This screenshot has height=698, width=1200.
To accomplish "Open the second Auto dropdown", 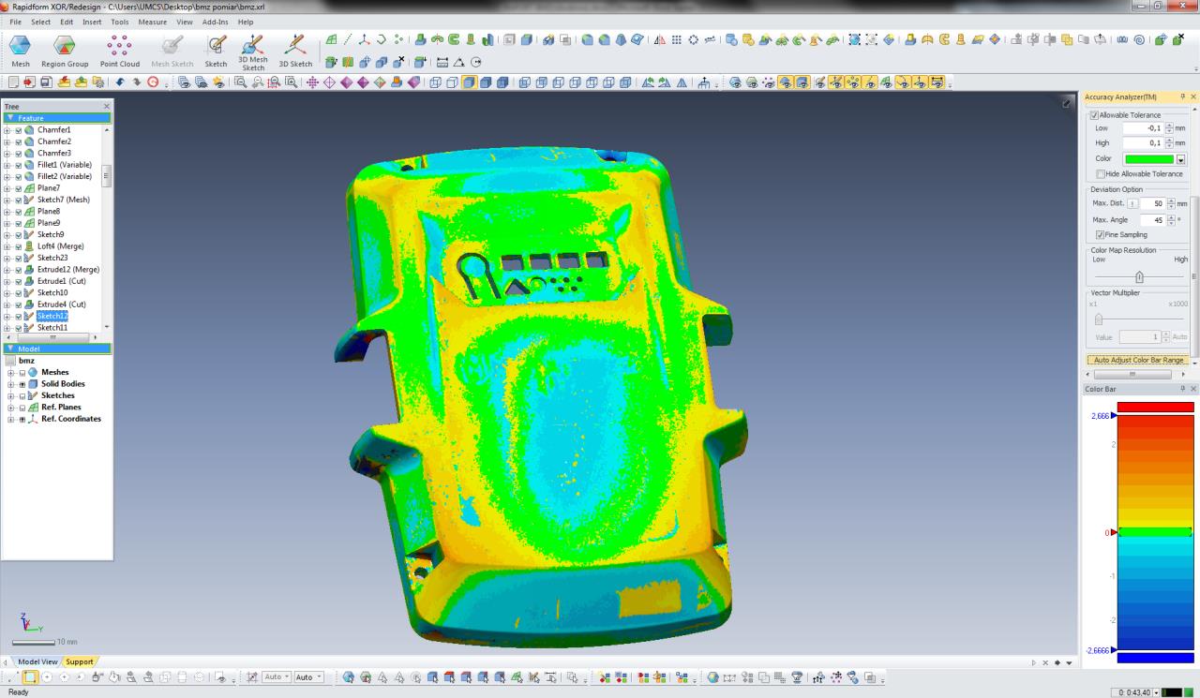I will 308,676.
